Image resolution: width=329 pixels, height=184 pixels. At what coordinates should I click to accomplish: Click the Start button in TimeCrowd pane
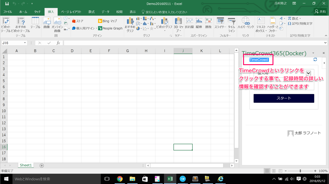(x=284, y=98)
